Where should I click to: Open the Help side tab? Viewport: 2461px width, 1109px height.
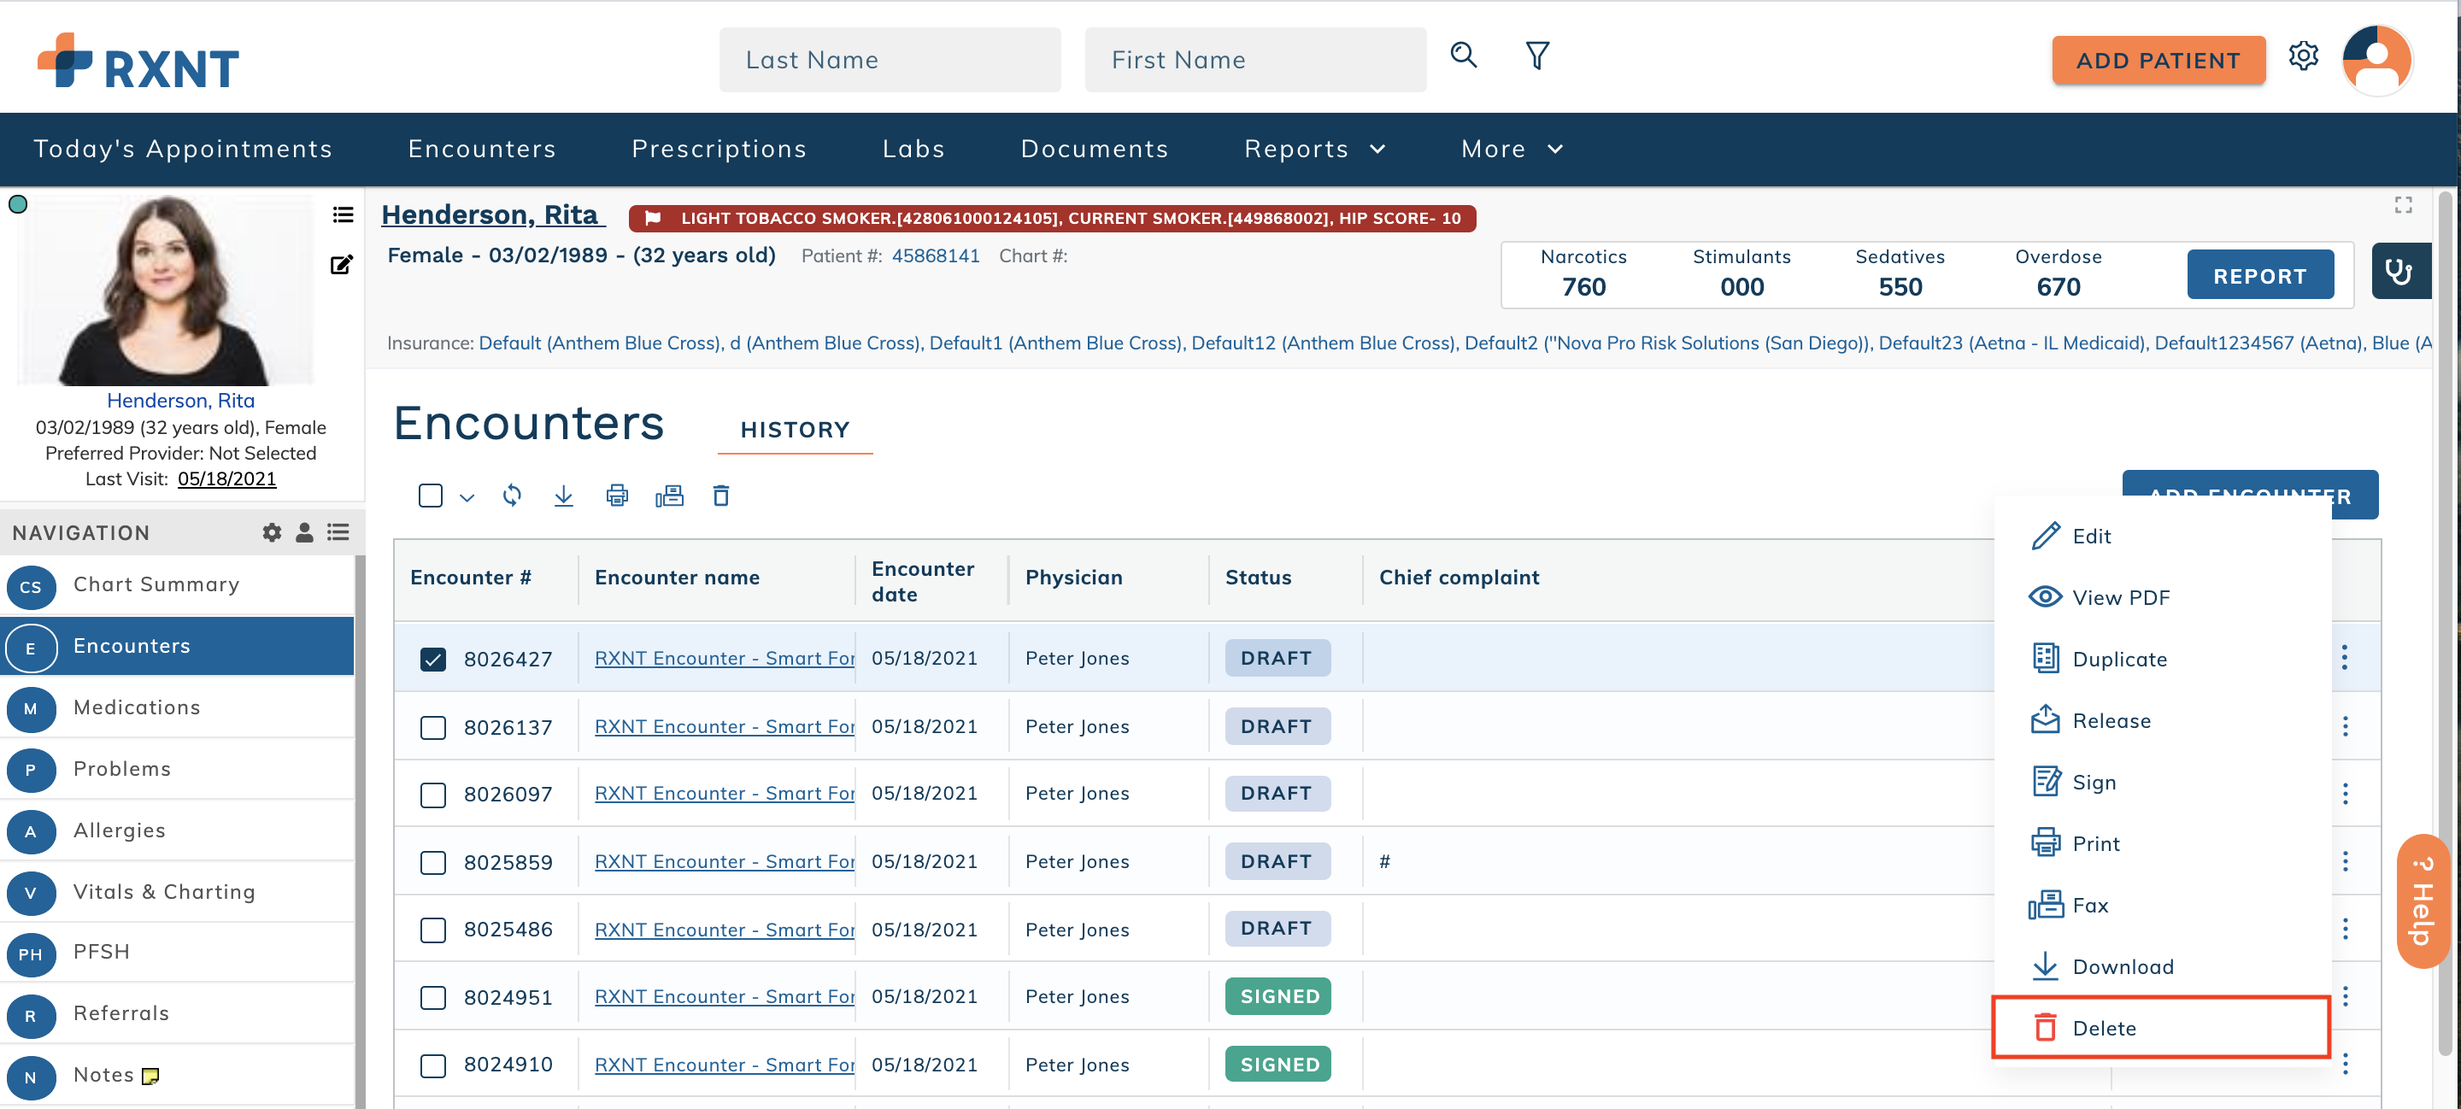point(2423,900)
